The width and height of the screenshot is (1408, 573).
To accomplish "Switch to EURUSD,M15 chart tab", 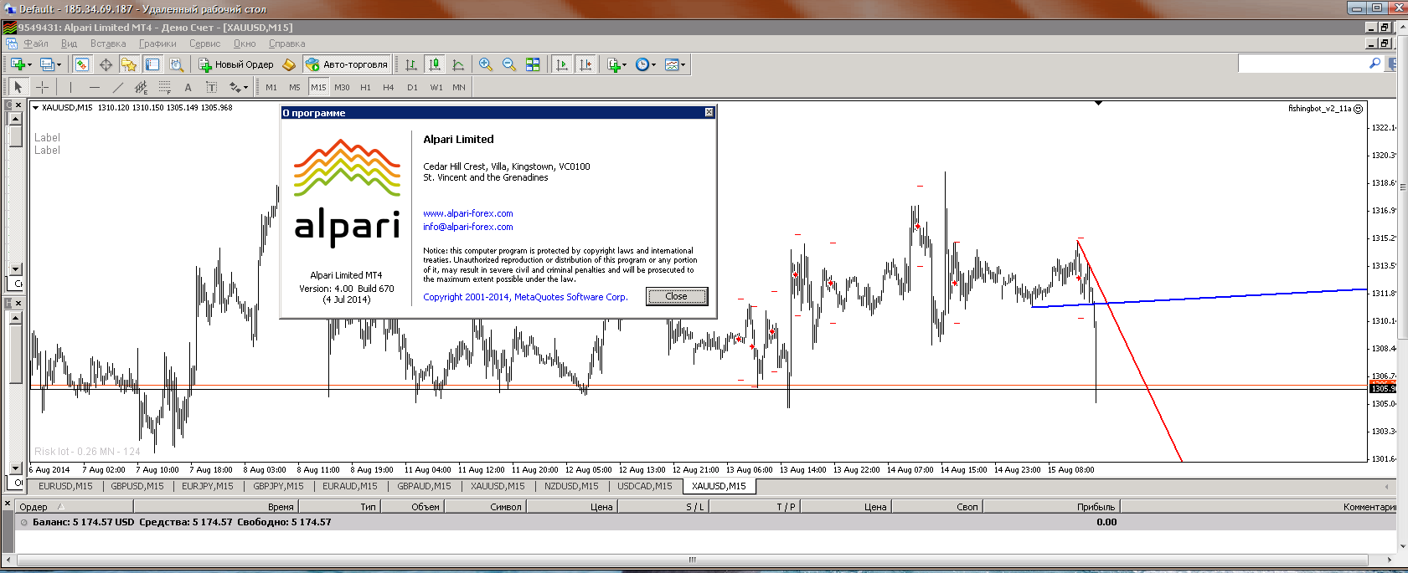I will click(65, 486).
